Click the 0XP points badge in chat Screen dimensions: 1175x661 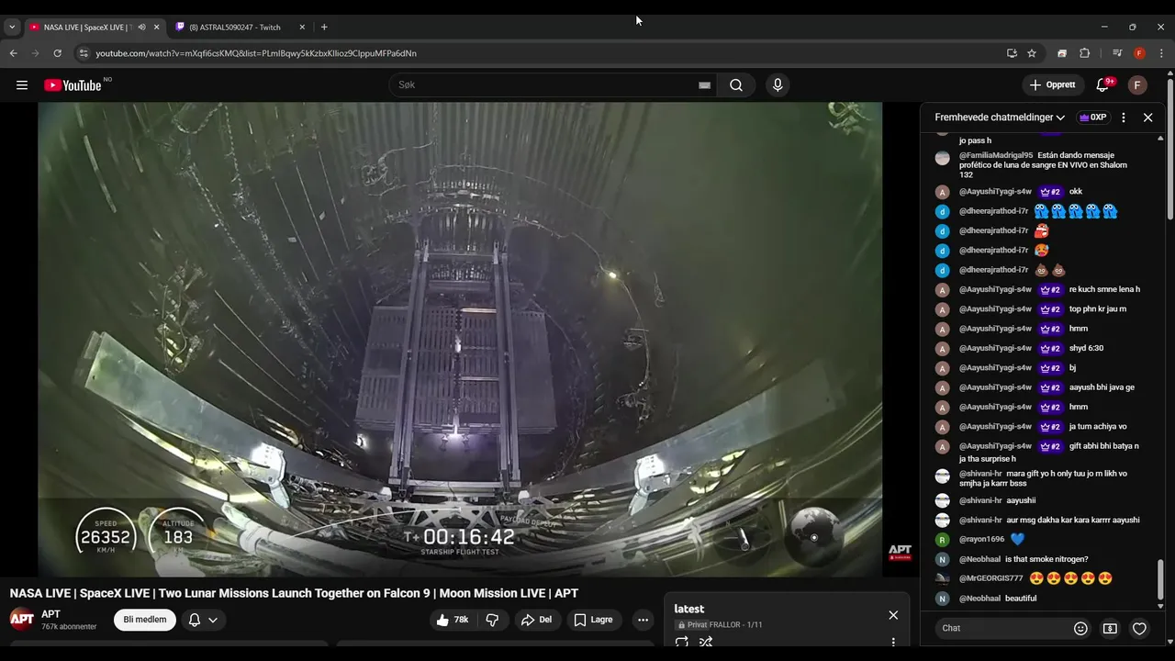[1092, 118]
